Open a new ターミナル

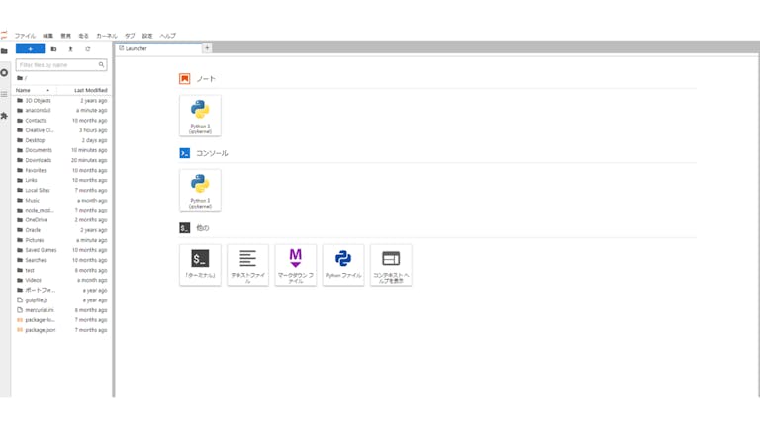pos(200,265)
